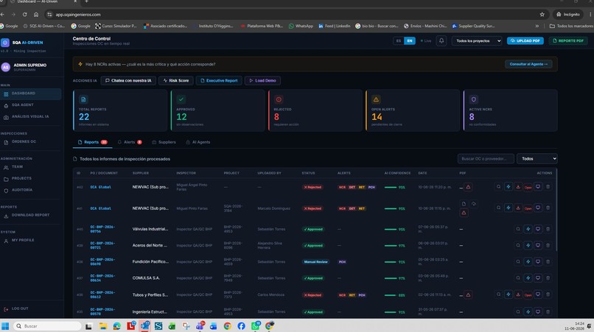This screenshot has height=332, width=594.
Task: Click the Load Demo button
Action: [262, 81]
